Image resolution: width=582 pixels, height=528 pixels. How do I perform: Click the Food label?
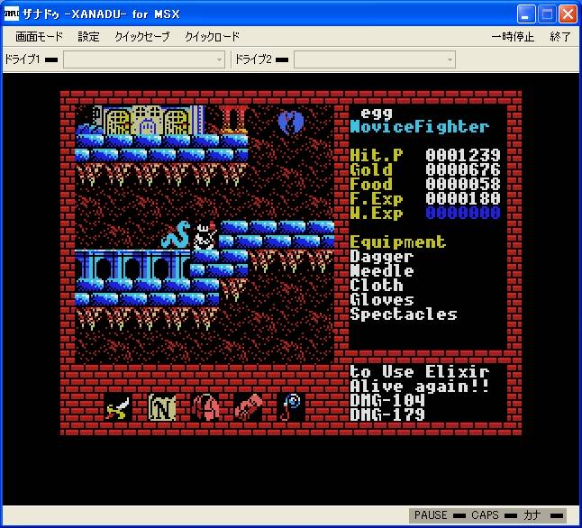[x=371, y=184]
